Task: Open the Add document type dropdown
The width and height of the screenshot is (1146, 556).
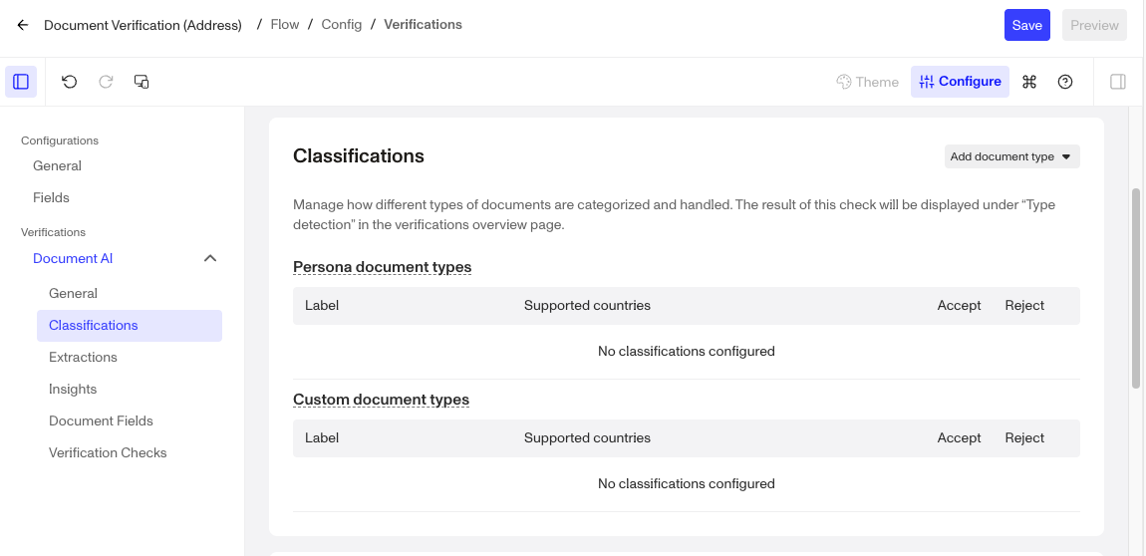Action: pos(1011,156)
